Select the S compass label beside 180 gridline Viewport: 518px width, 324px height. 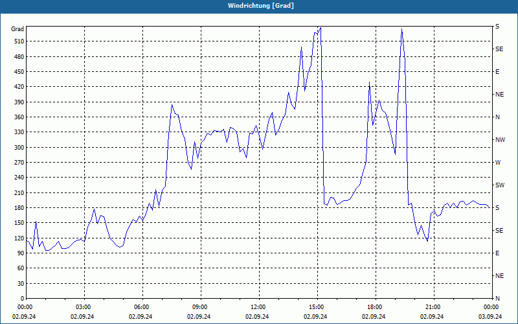[x=497, y=208]
